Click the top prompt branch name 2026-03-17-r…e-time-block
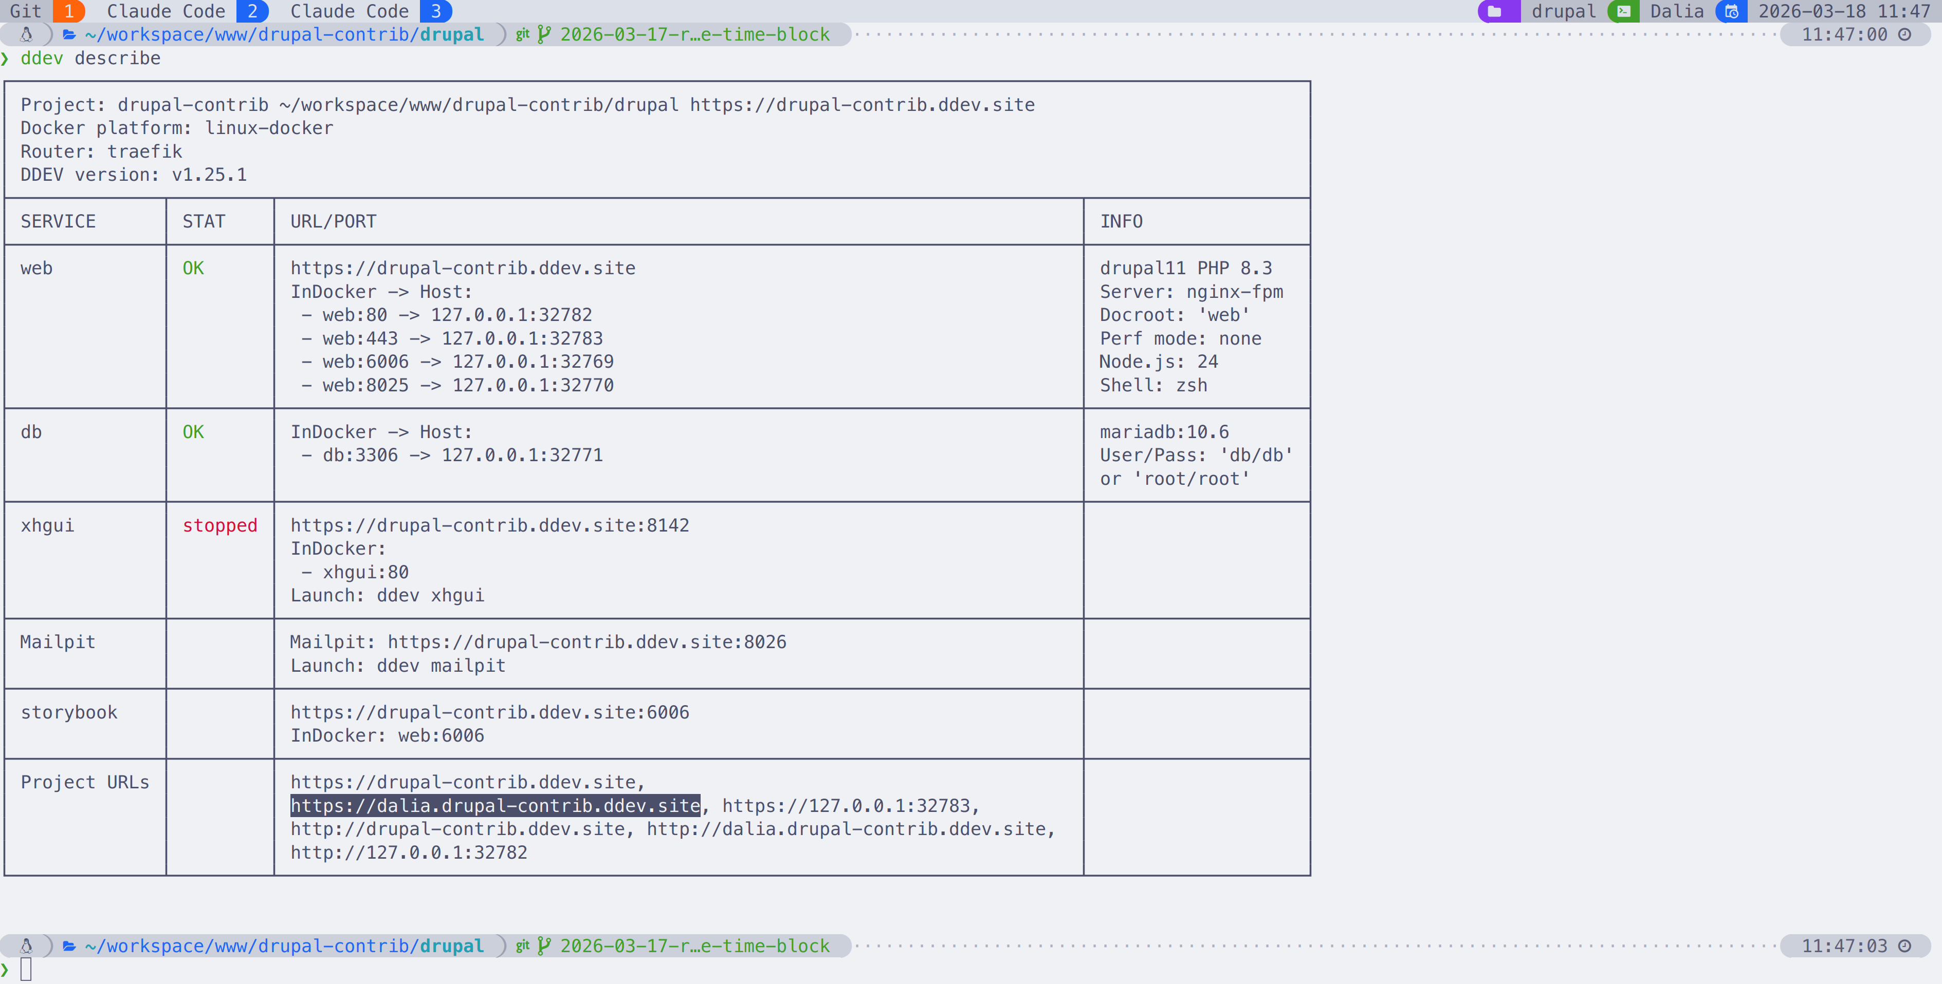This screenshot has height=984, width=1942. 694,34
